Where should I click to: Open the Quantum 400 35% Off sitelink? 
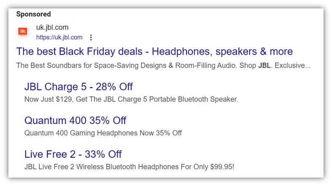[x=75, y=120]
